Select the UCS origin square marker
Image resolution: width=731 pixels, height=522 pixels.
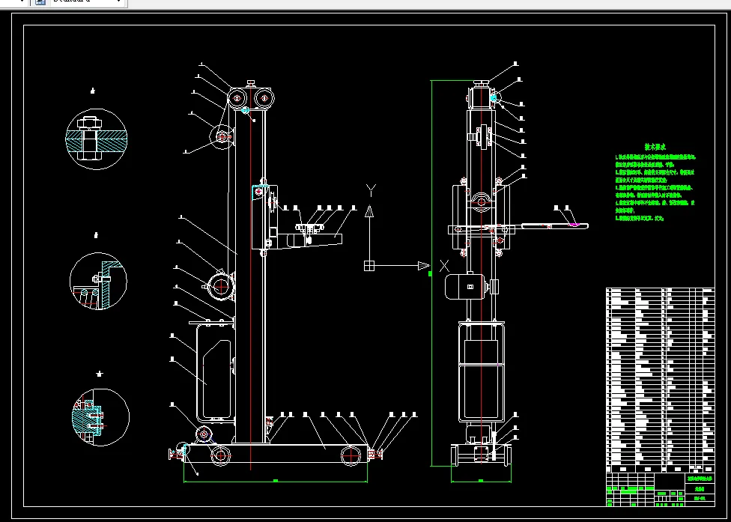pos(369,266)
